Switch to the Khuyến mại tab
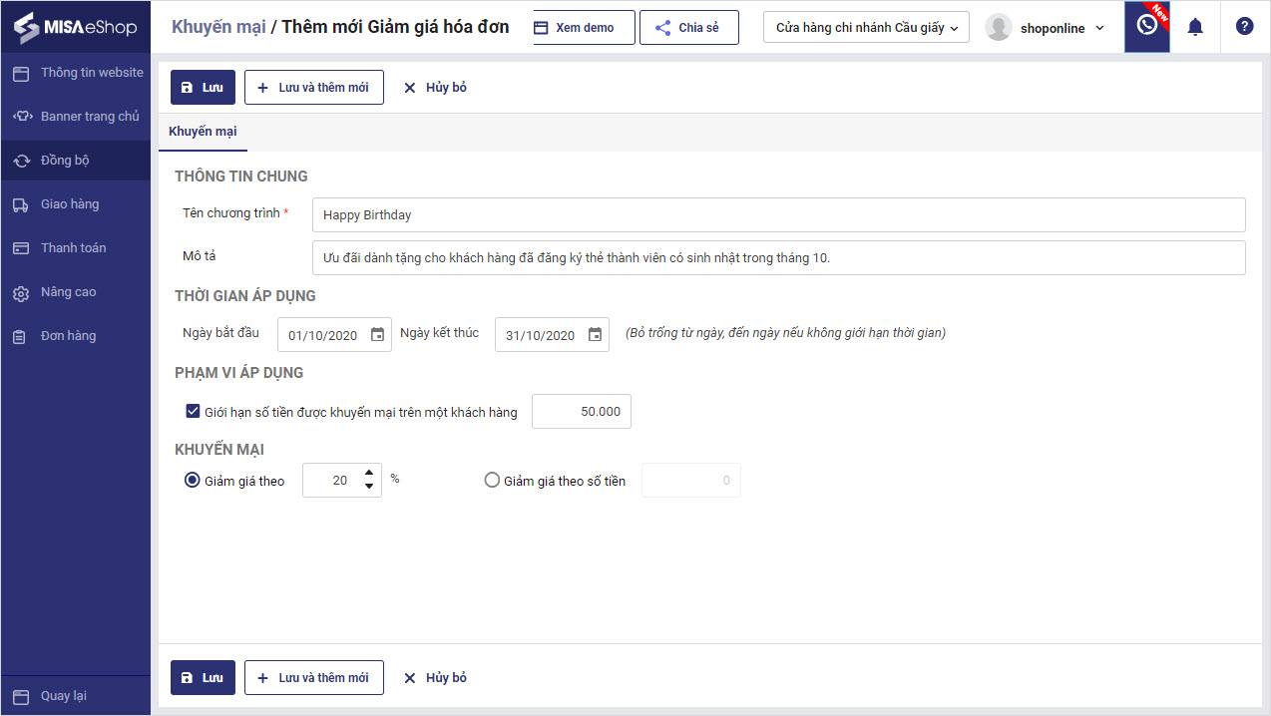 203,132
